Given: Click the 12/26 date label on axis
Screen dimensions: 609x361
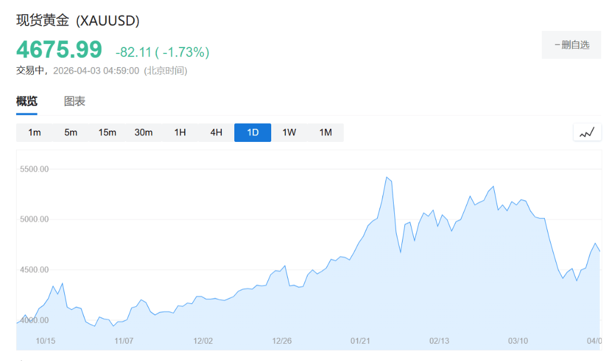Looking at the screenshot, I should (282, 341).
